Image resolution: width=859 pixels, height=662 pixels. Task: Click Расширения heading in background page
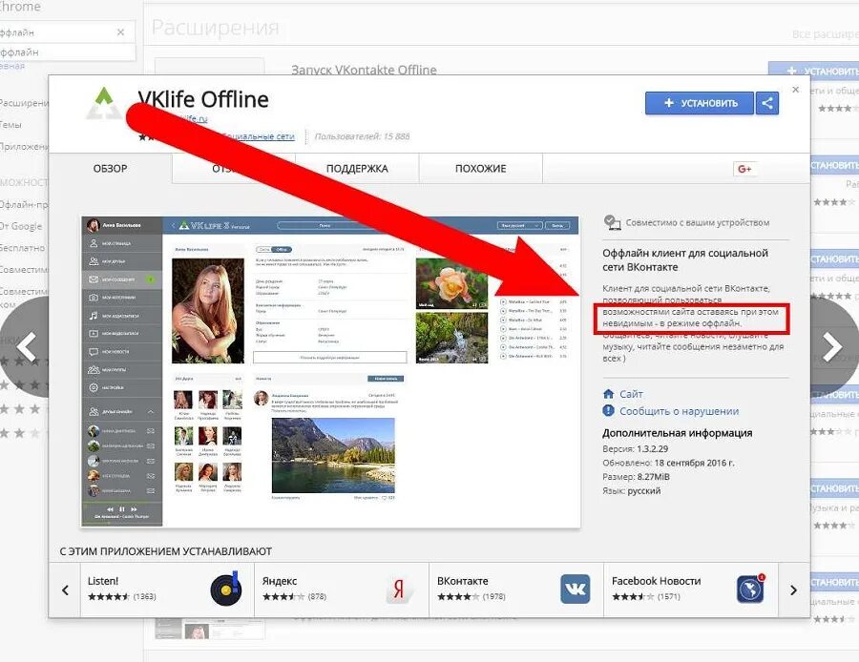point(216,28)
